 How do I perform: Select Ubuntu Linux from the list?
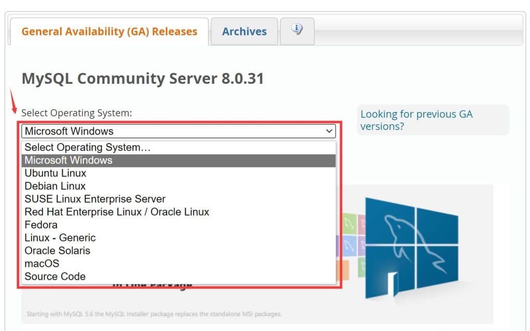point(55,173)
